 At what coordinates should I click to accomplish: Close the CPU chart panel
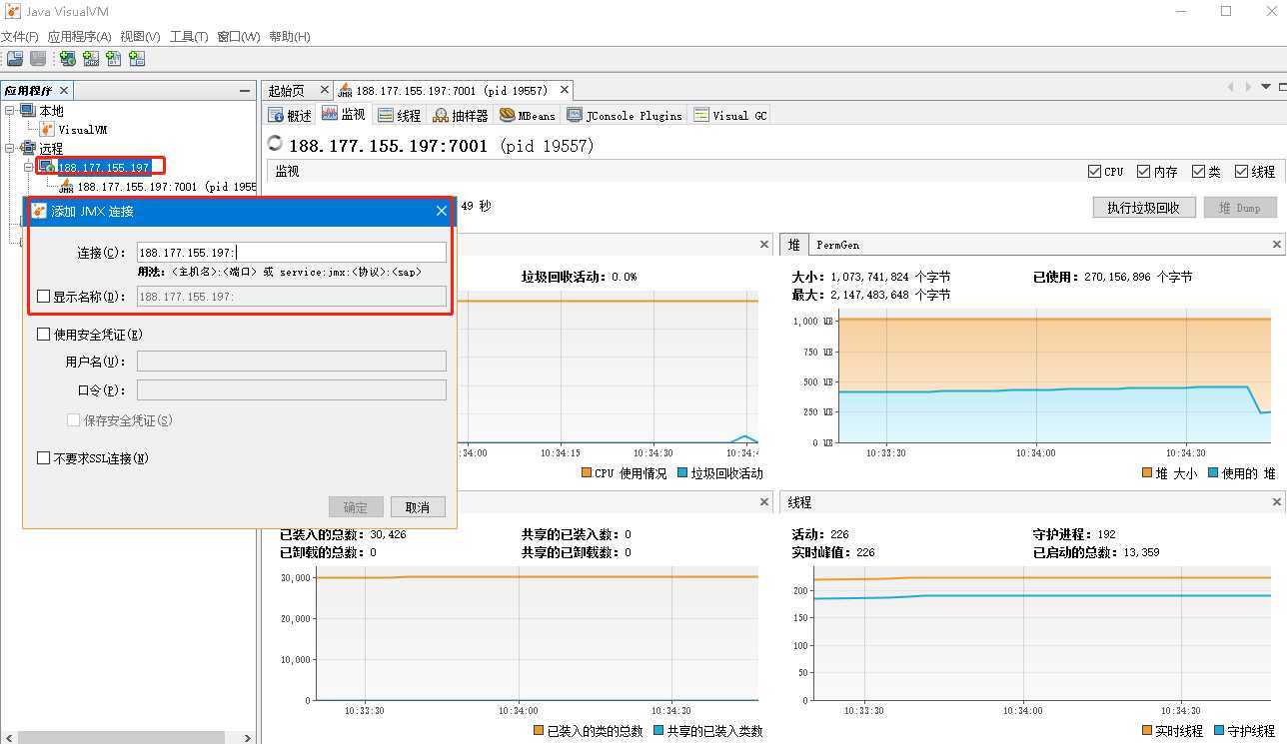coord(764,244)
